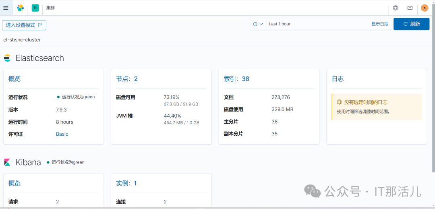435x209 pixels.
Task: Click 显示日期 link
Action: tap(380, 24)
